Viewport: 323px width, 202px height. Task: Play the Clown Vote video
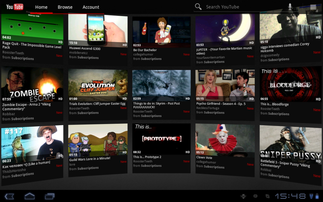pos(224,139)
